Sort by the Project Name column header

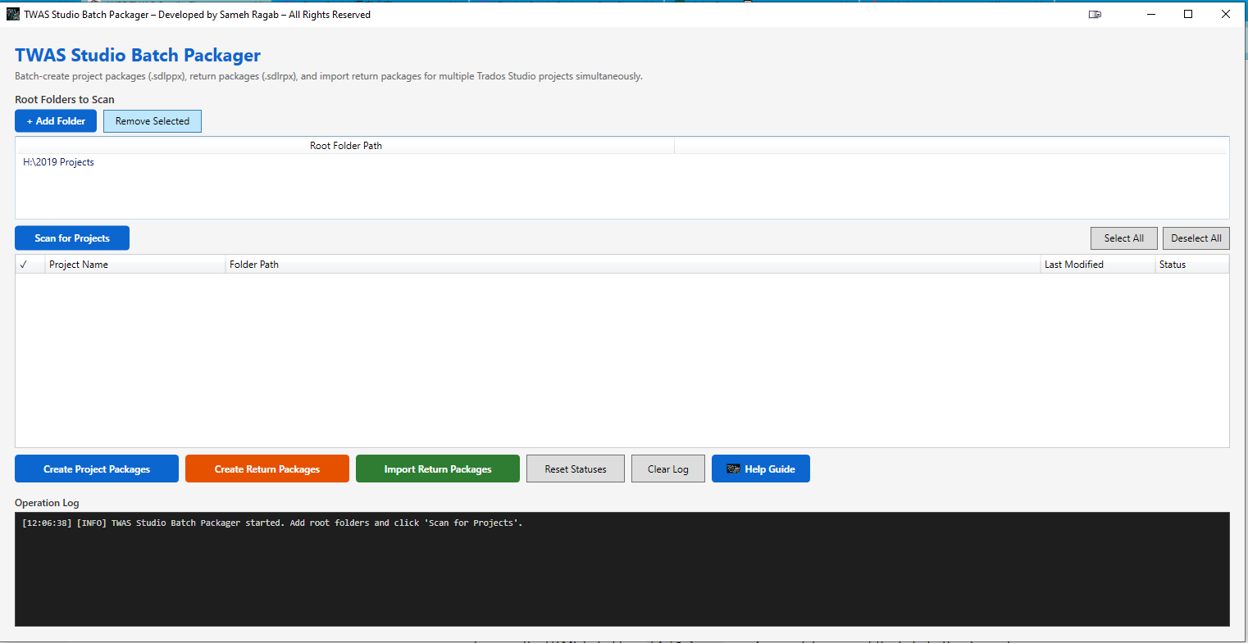pyautogui.click(x=79, y=264)
